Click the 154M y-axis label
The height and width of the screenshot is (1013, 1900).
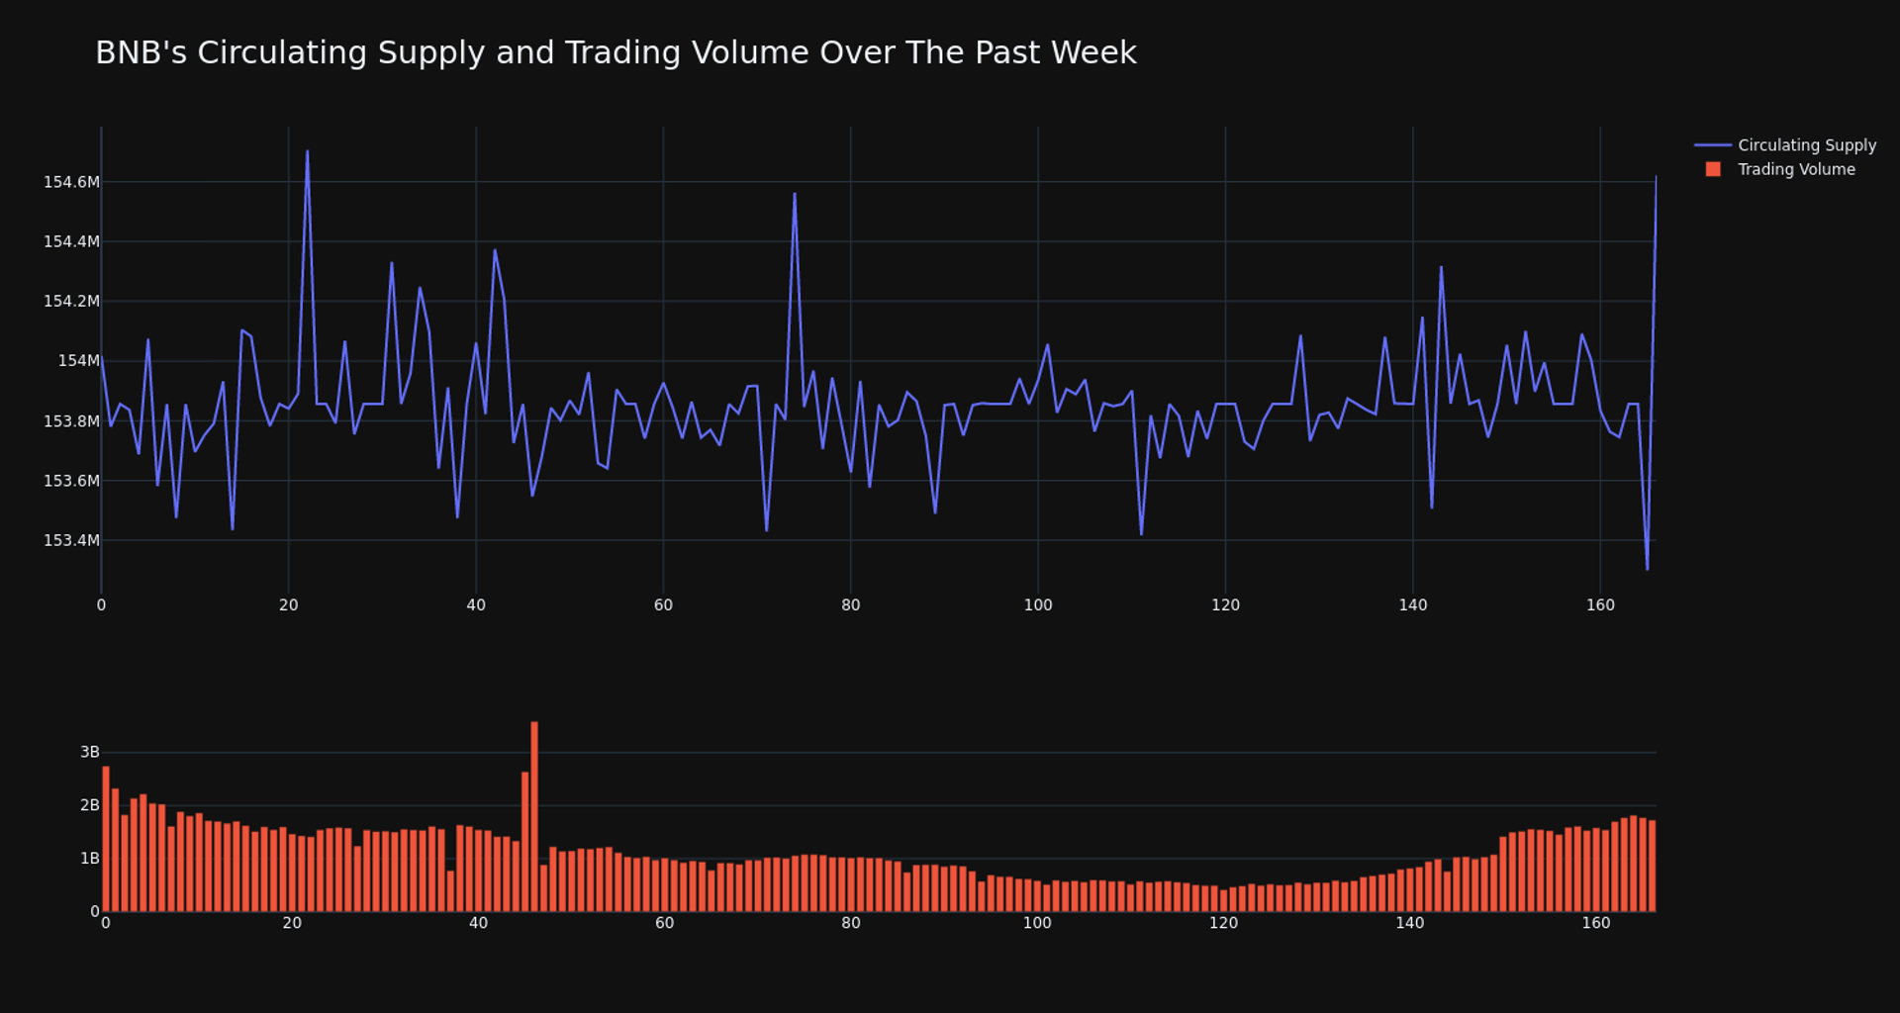click(x=78, y=361)
